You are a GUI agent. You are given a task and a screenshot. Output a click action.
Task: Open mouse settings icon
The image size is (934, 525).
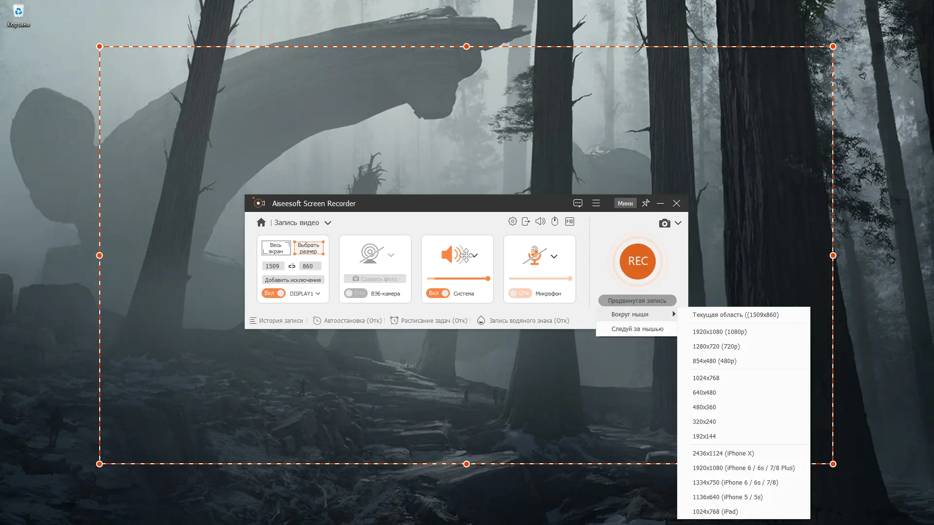(555, 222)
